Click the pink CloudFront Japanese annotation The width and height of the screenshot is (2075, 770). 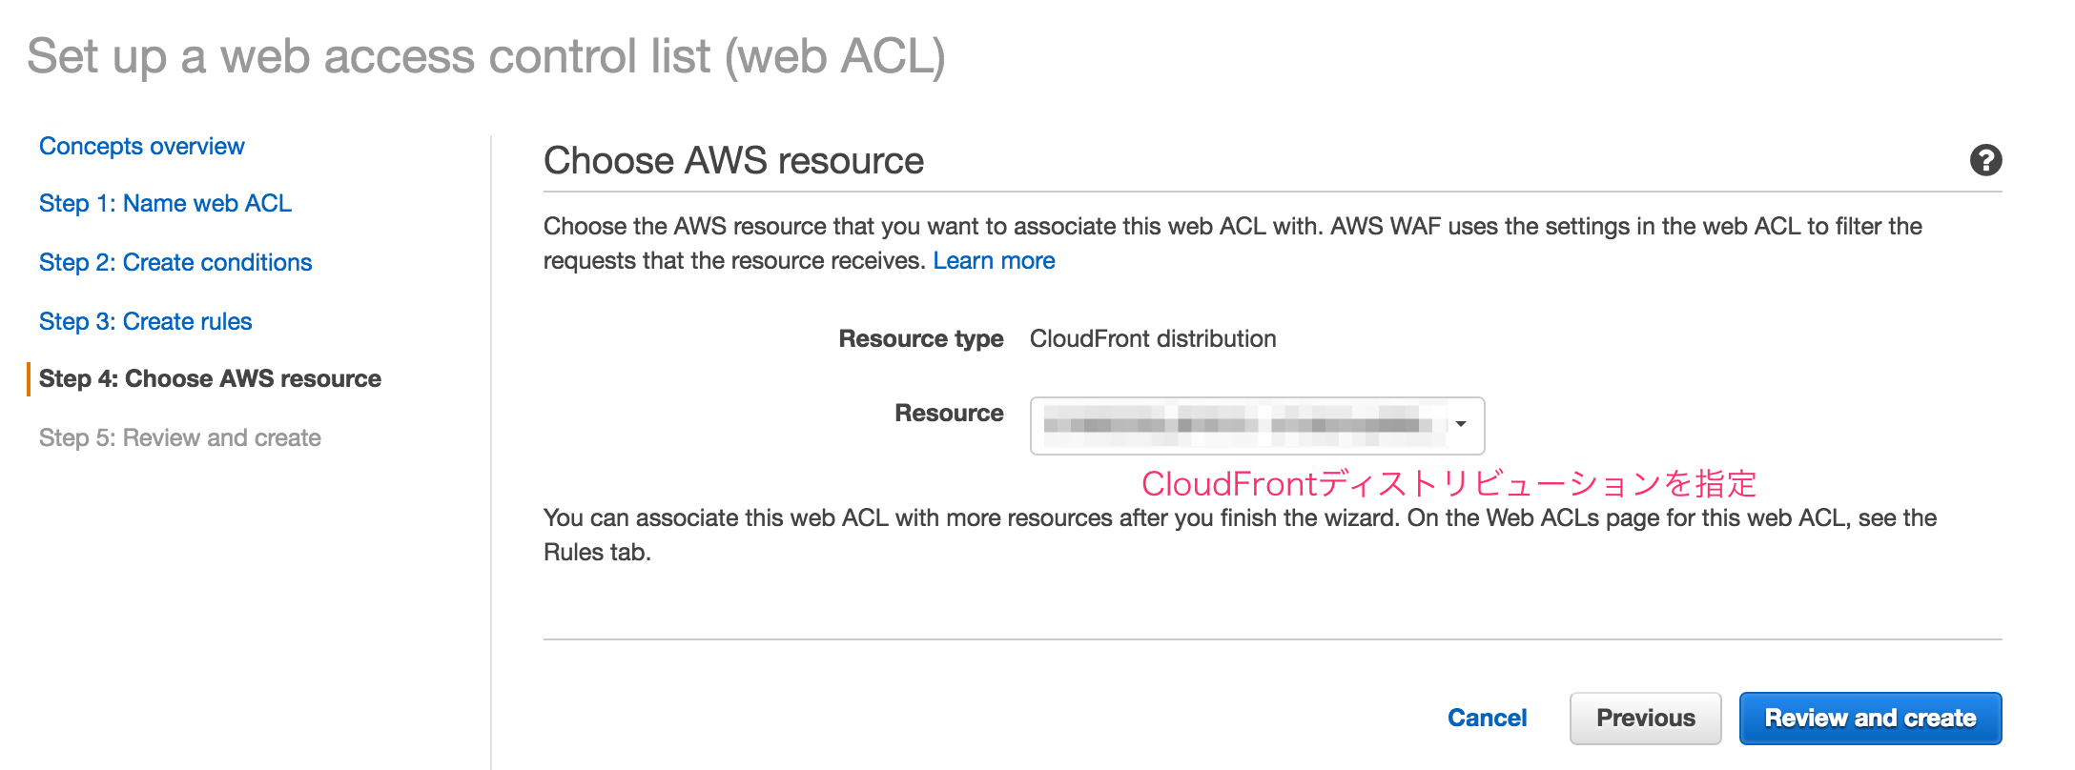click(x=1448, y=483)
